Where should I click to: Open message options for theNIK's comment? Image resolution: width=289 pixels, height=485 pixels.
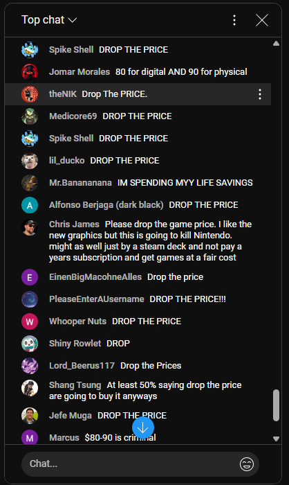(x=260, y=94)
